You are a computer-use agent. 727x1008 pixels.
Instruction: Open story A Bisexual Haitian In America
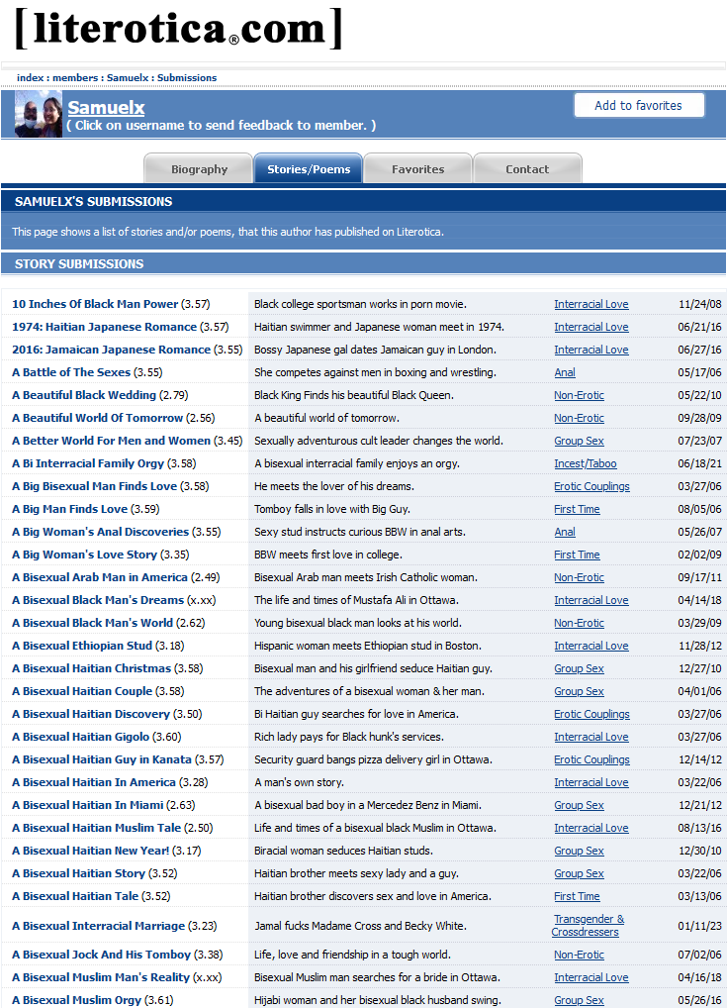point(93,782)
